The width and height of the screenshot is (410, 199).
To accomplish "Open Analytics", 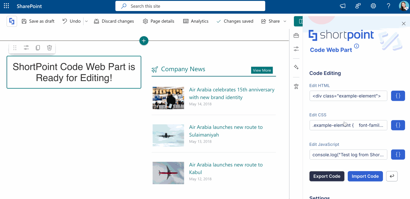I will [196, 21].
